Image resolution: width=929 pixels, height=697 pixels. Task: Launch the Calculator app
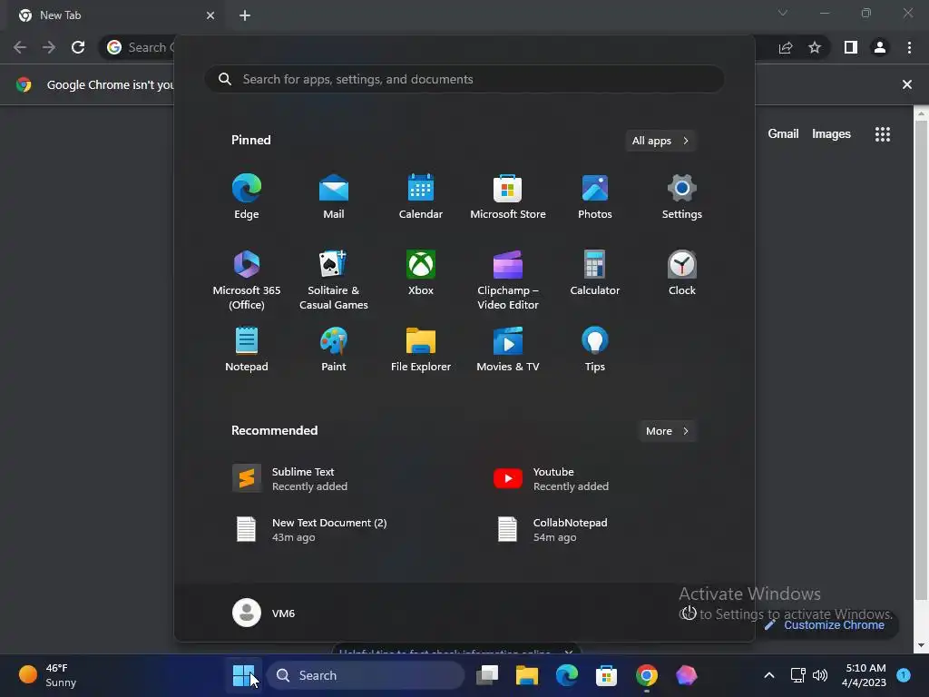point(595,272)
